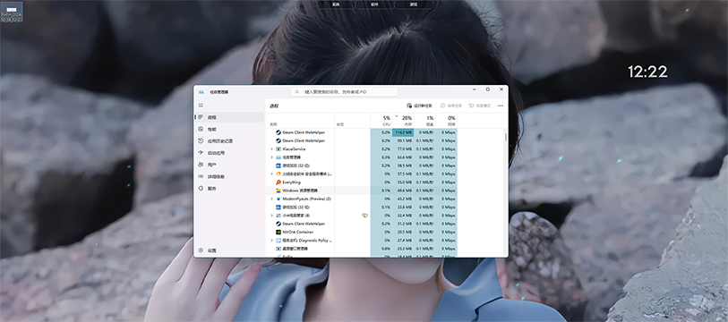Focus the Task Manager process search box
The width and height of the screenshot is (728, 322).
[344, 92]
